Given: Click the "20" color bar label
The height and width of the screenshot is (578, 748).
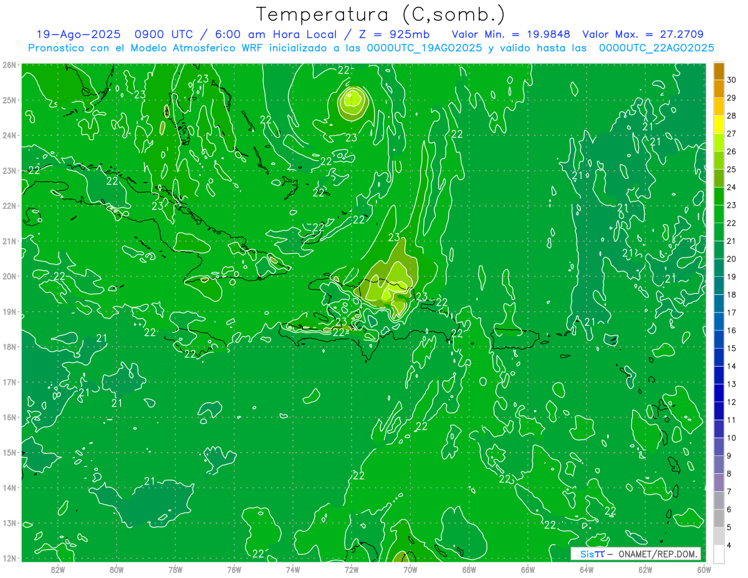Looking at the screenshot, I should 732,259.
